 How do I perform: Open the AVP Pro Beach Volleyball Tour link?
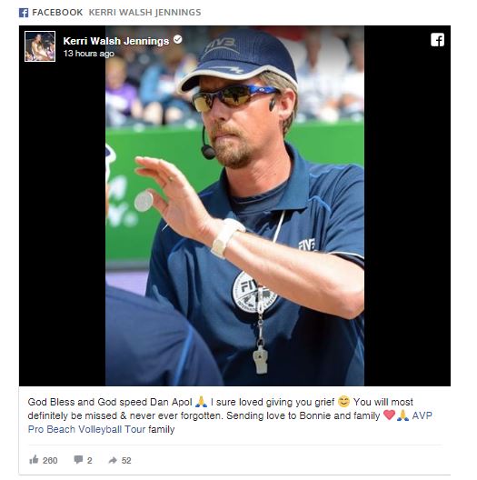click(230, 423)
